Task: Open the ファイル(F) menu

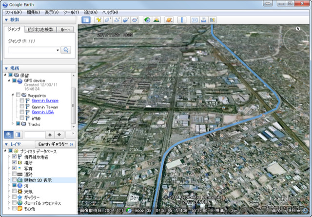Action: tap(13, 12)
